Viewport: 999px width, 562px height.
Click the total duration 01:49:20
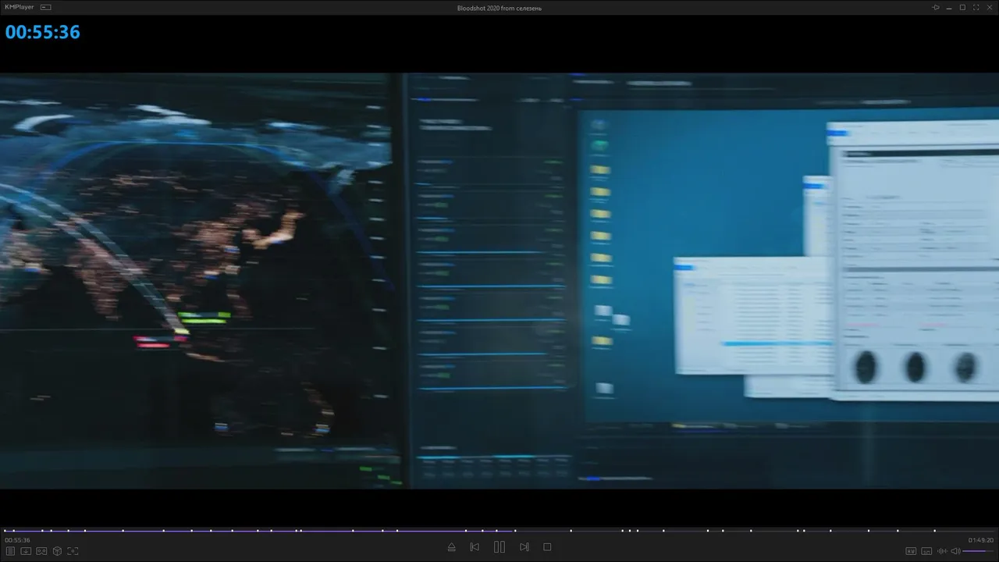pyautogui.click(x=981, y=540)
